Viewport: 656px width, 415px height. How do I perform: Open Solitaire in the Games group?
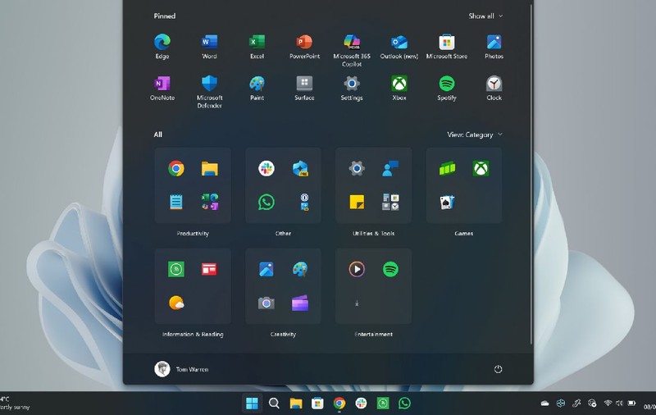[x=447, y=202]
